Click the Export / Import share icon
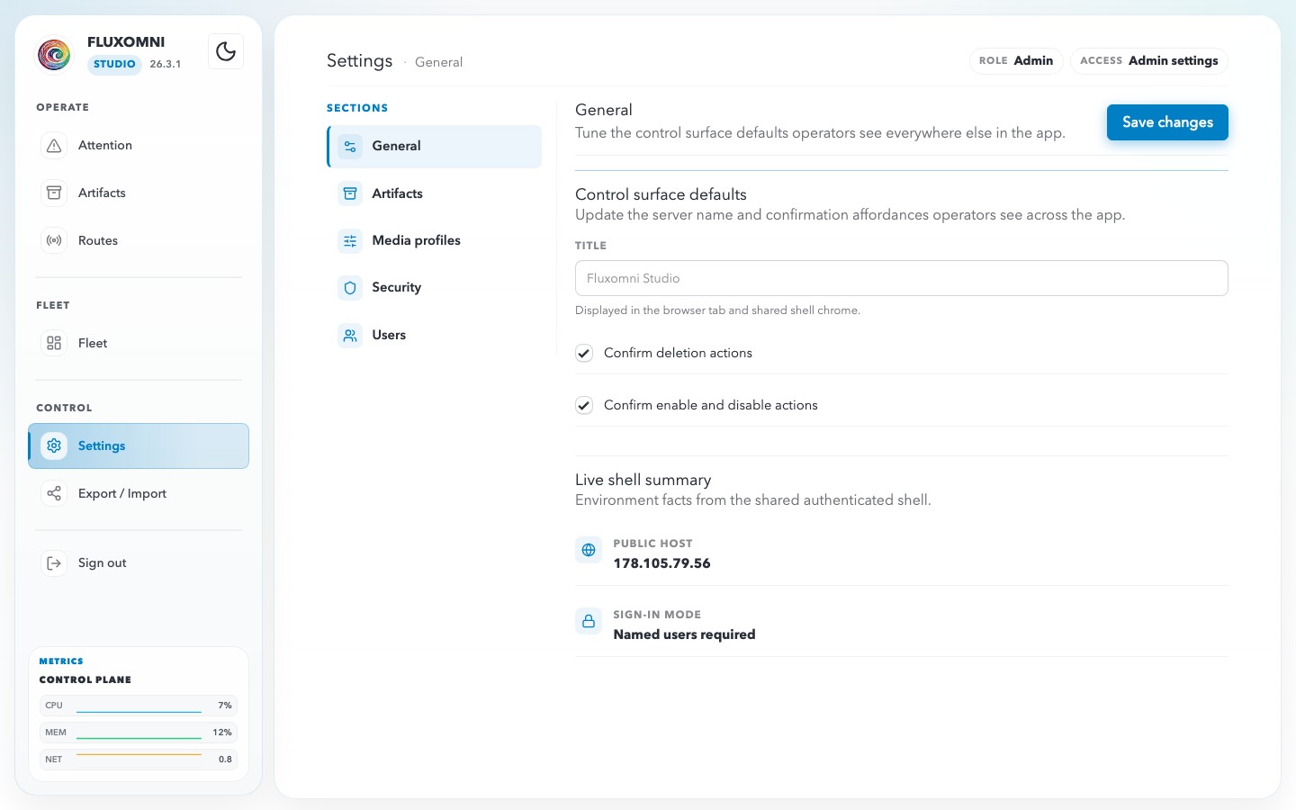This screenshot has height=810, width=1296. coord(54,493)
